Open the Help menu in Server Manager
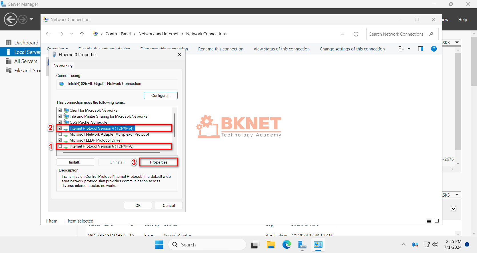Screen dimensions: 477x253 coord(462,20)
